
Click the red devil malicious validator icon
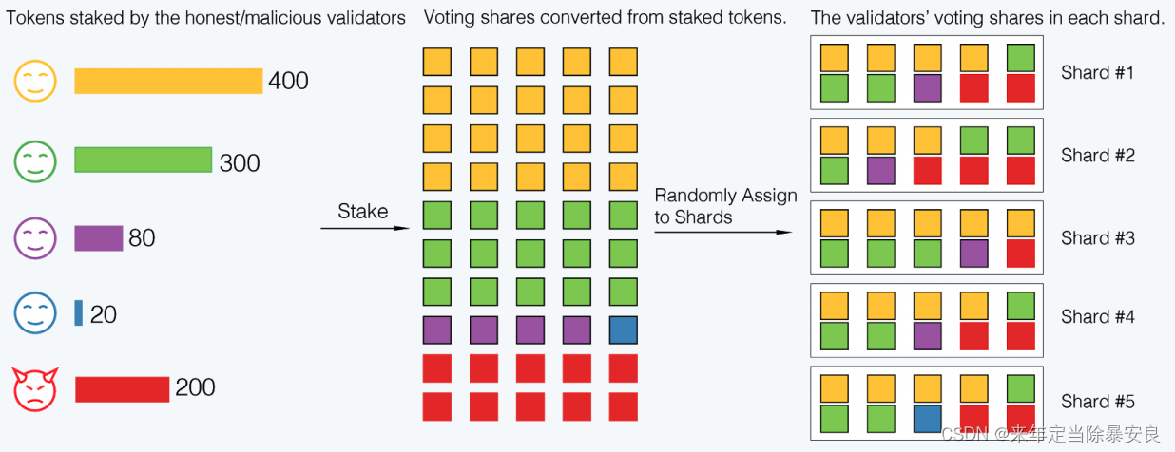[35, 387]
